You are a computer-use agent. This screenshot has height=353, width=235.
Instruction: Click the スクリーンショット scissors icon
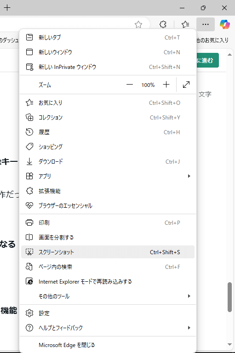click(x=29, y=252)
